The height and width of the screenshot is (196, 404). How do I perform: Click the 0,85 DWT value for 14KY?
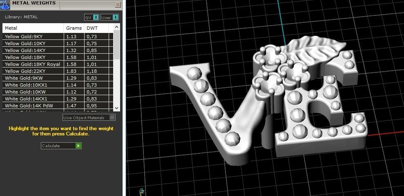coord(92,50)
